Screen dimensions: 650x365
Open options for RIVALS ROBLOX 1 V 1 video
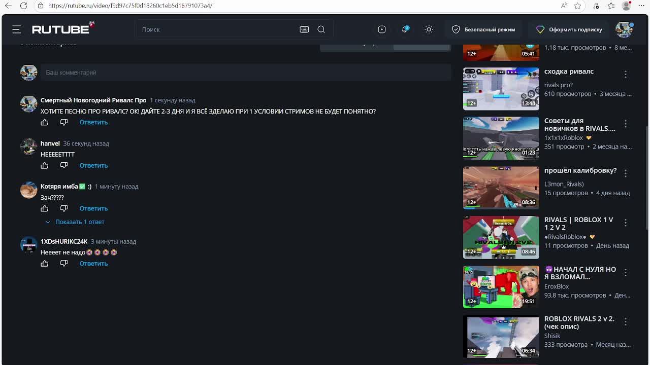click(x=626, y=223)
